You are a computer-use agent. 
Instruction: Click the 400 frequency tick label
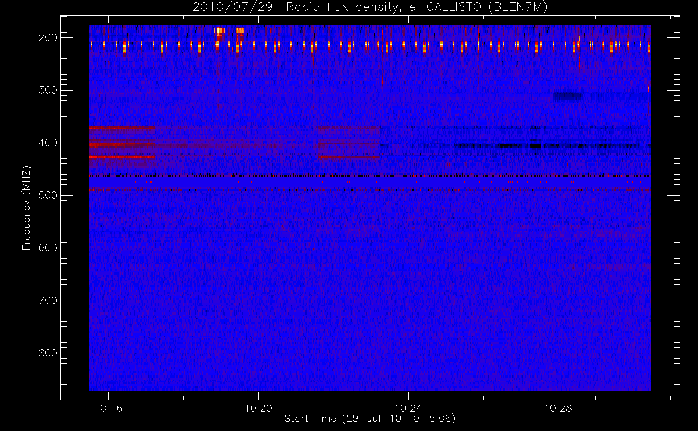(48, 143)
